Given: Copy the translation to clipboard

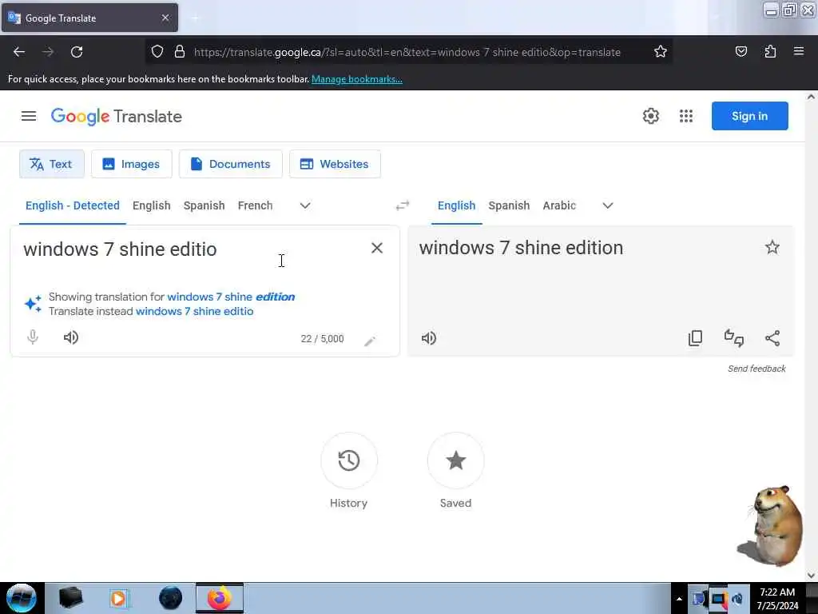Looking at the screenshot, I should pyautogui.click(x=696, y=338).
